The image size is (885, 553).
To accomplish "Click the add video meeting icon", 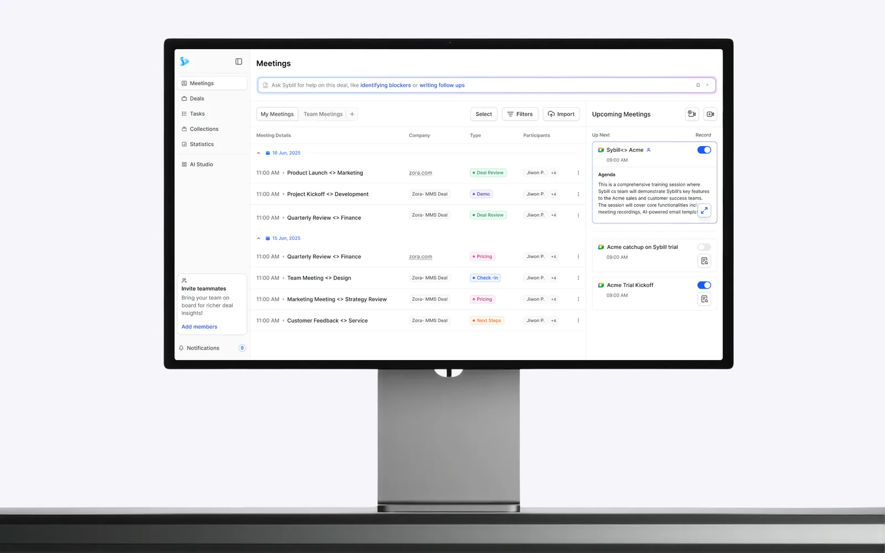I will click(711, 114).
